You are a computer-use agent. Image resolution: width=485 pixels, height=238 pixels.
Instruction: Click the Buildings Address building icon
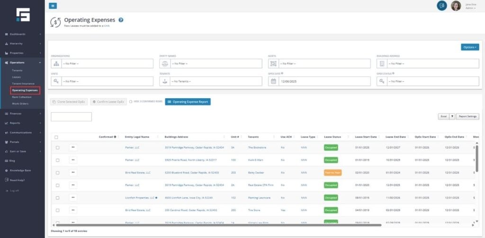click(382, 63)
